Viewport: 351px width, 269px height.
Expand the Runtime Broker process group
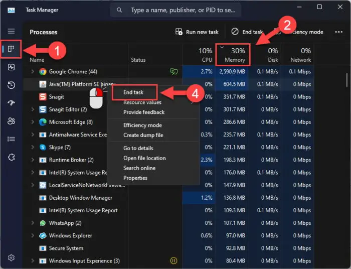coord(33,160)
